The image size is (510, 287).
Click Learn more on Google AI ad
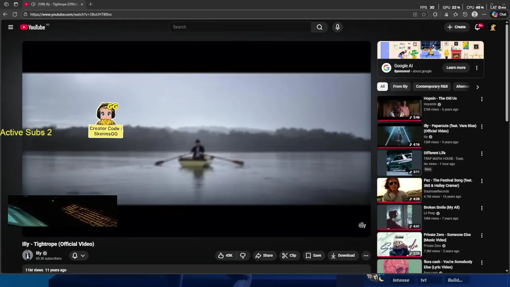[456, 68]
